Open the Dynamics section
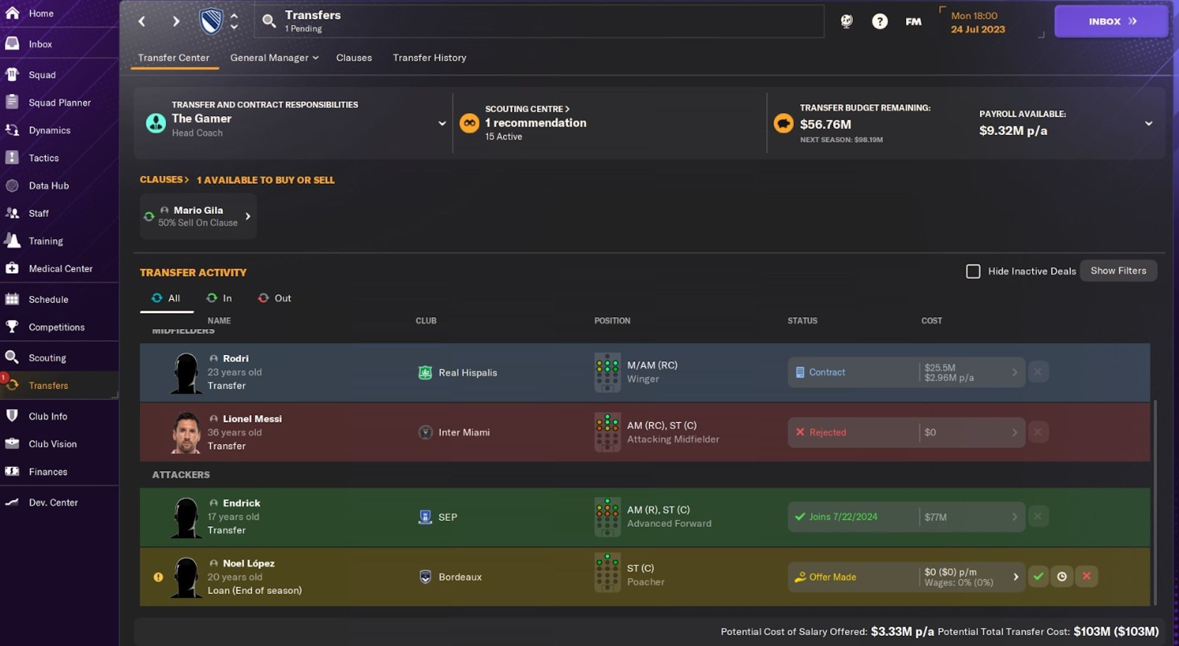 pos(50,130)
